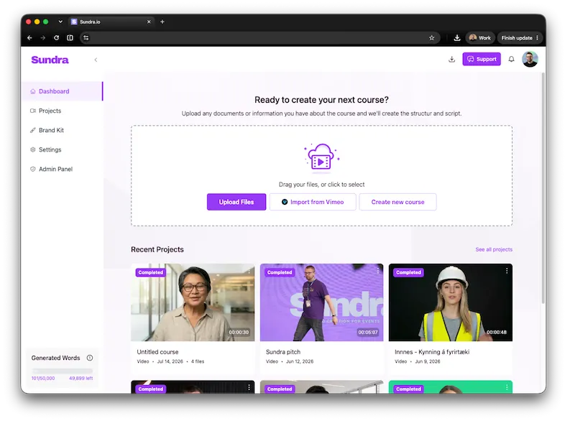
Task: Click Completed badge on Innnes card
Action: [408, 272]
